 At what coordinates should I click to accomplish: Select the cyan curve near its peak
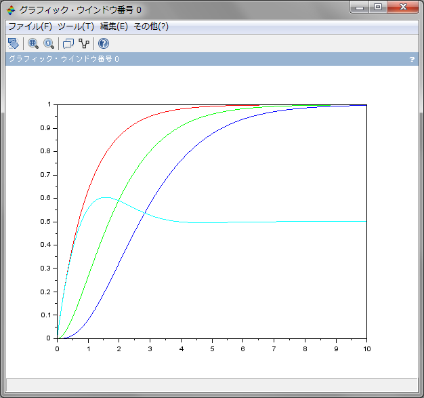[x=105, y=197]
